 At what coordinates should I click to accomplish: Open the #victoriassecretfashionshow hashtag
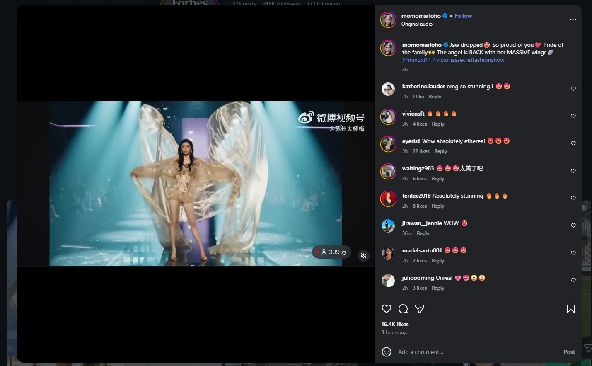pos(469,60)
